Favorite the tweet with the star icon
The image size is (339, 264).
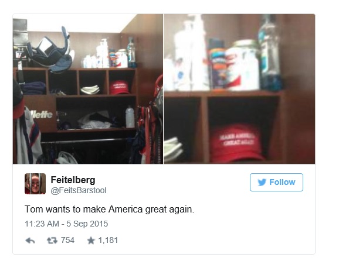(91, 241)
